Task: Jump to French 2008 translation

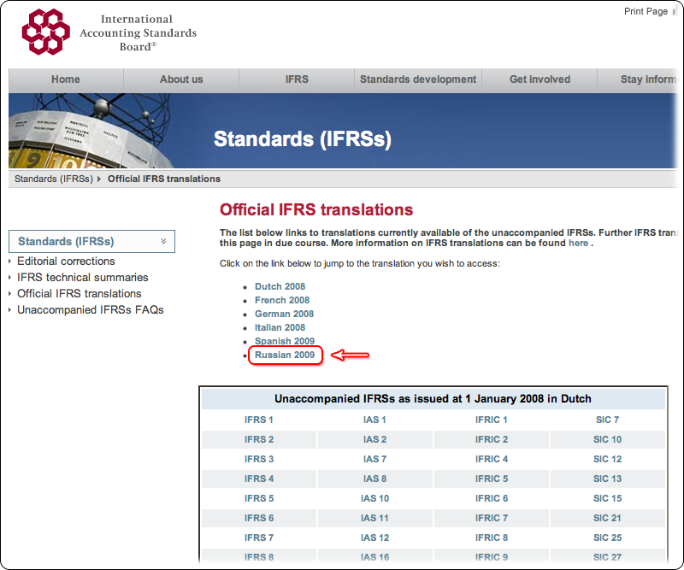Action: pos(282,300)
